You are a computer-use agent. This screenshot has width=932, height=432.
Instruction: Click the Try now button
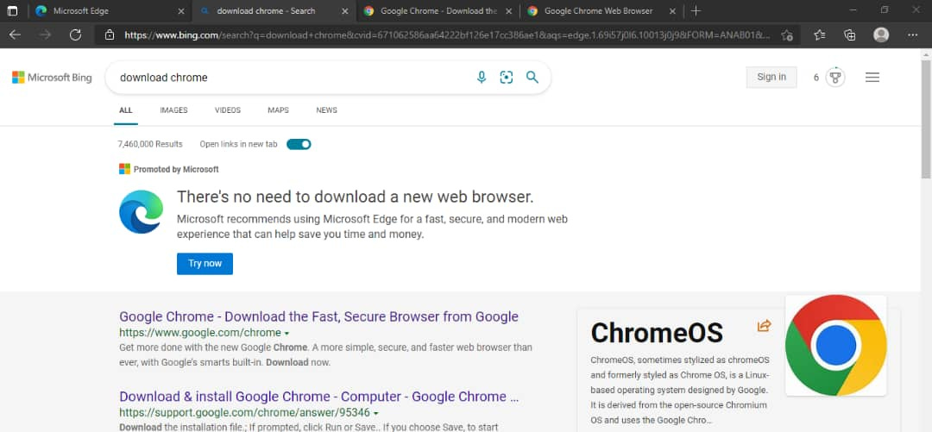(x=205, y=264)
